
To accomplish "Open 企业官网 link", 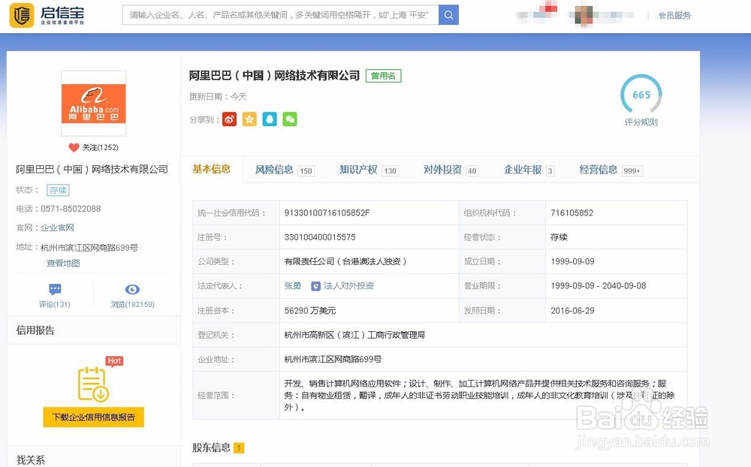I will coord(57,228).
